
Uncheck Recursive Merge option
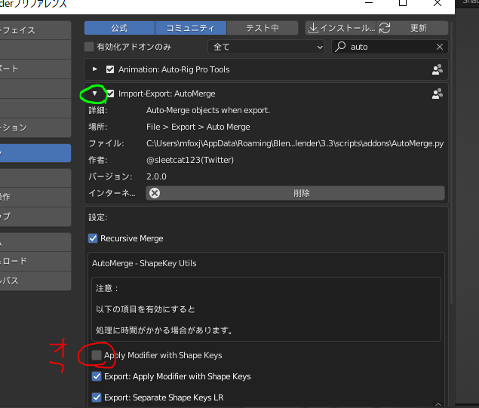pos(94,238)
